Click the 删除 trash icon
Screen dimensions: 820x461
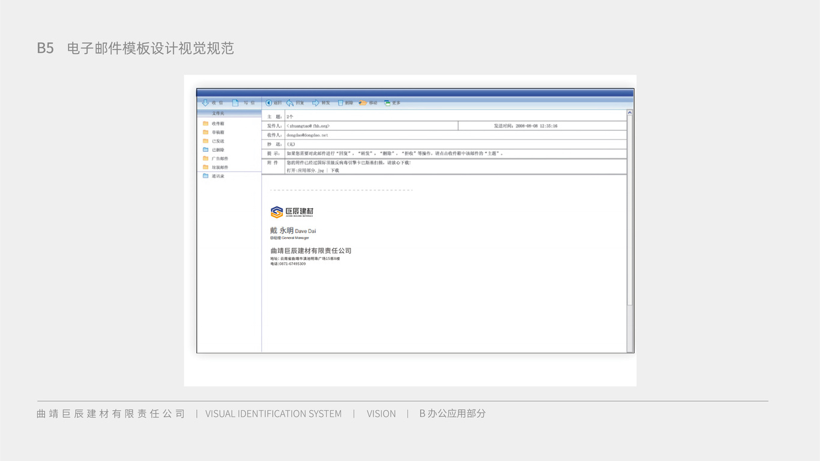point(340,103)
